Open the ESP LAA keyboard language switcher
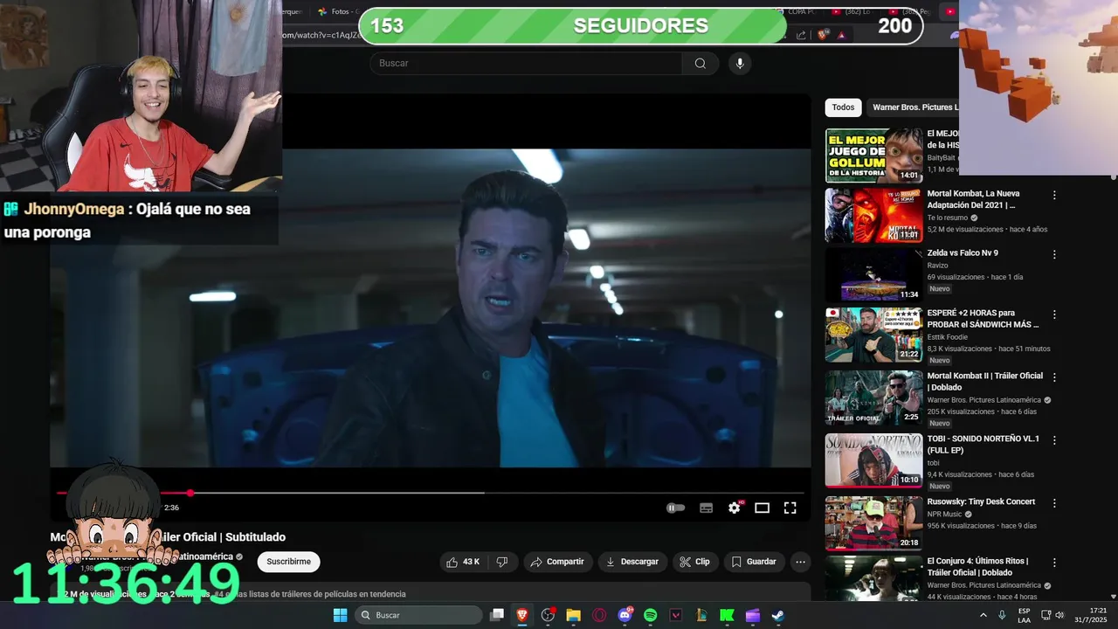The width and height of the screenshot is (1118, 629). tap(1025, 615)
